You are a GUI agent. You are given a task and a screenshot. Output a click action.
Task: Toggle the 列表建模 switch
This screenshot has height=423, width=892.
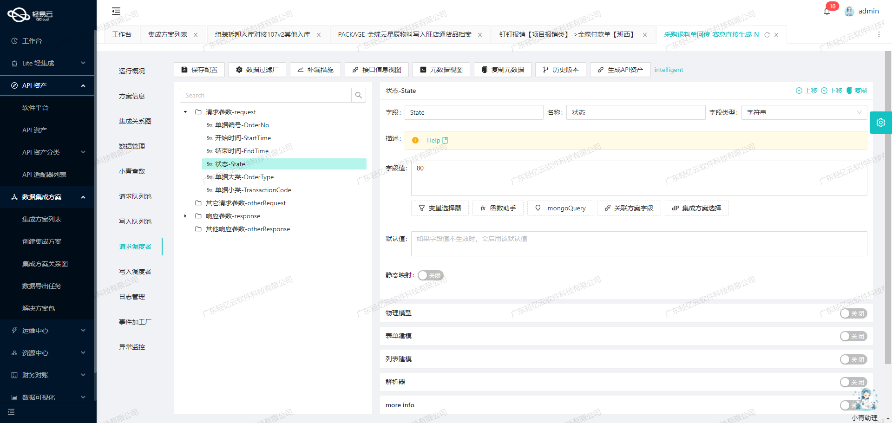click(853, 359)
